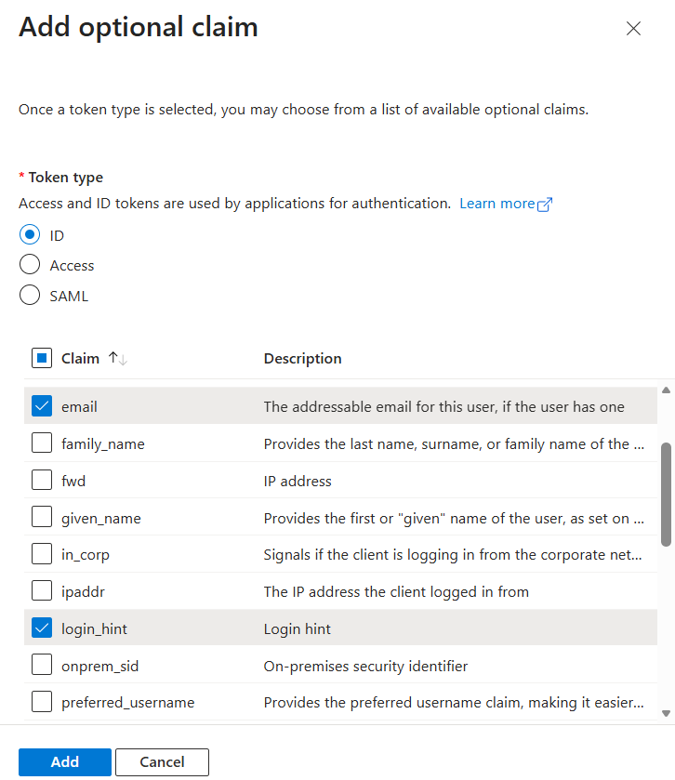Enable the preferred_username claim
The width and height of the screenshot is (675, 780).
(x=42, y=702)
